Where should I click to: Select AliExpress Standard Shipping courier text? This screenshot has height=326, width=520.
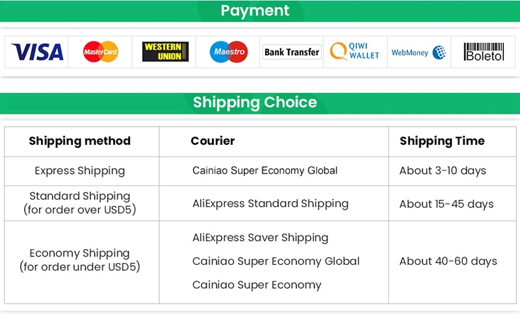click(270, 203)
